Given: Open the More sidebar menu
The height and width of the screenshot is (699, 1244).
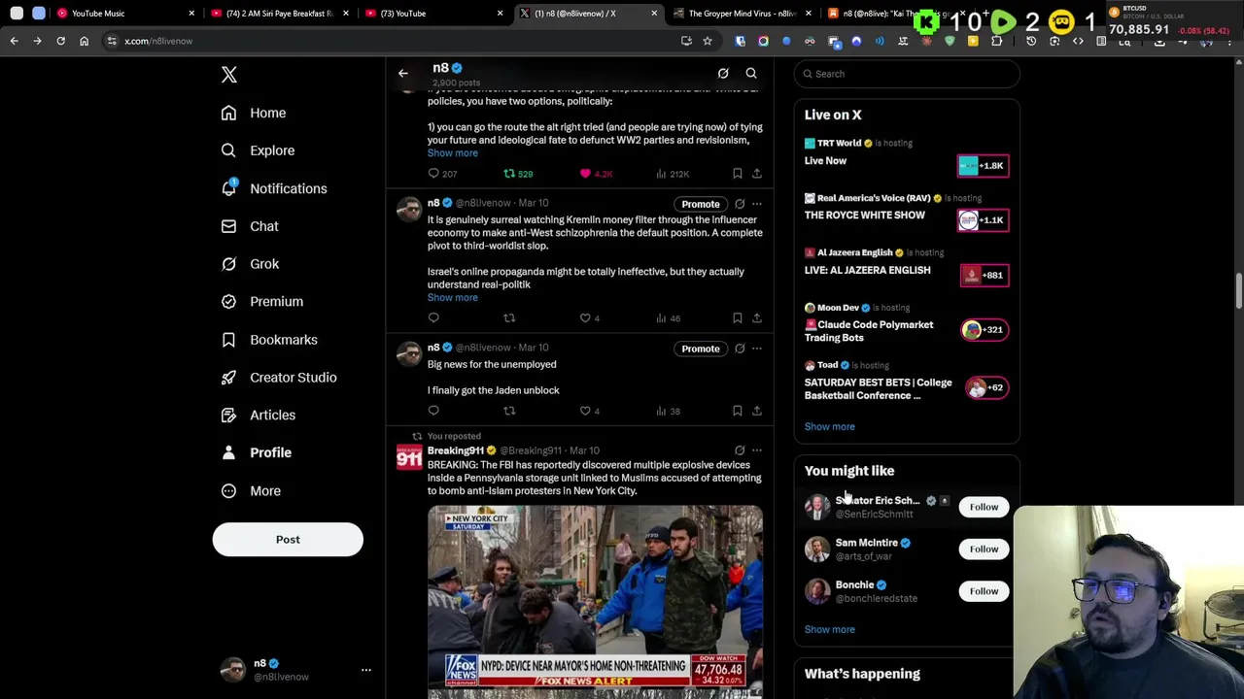Looking at the screenshot, I should coord(252,491).
